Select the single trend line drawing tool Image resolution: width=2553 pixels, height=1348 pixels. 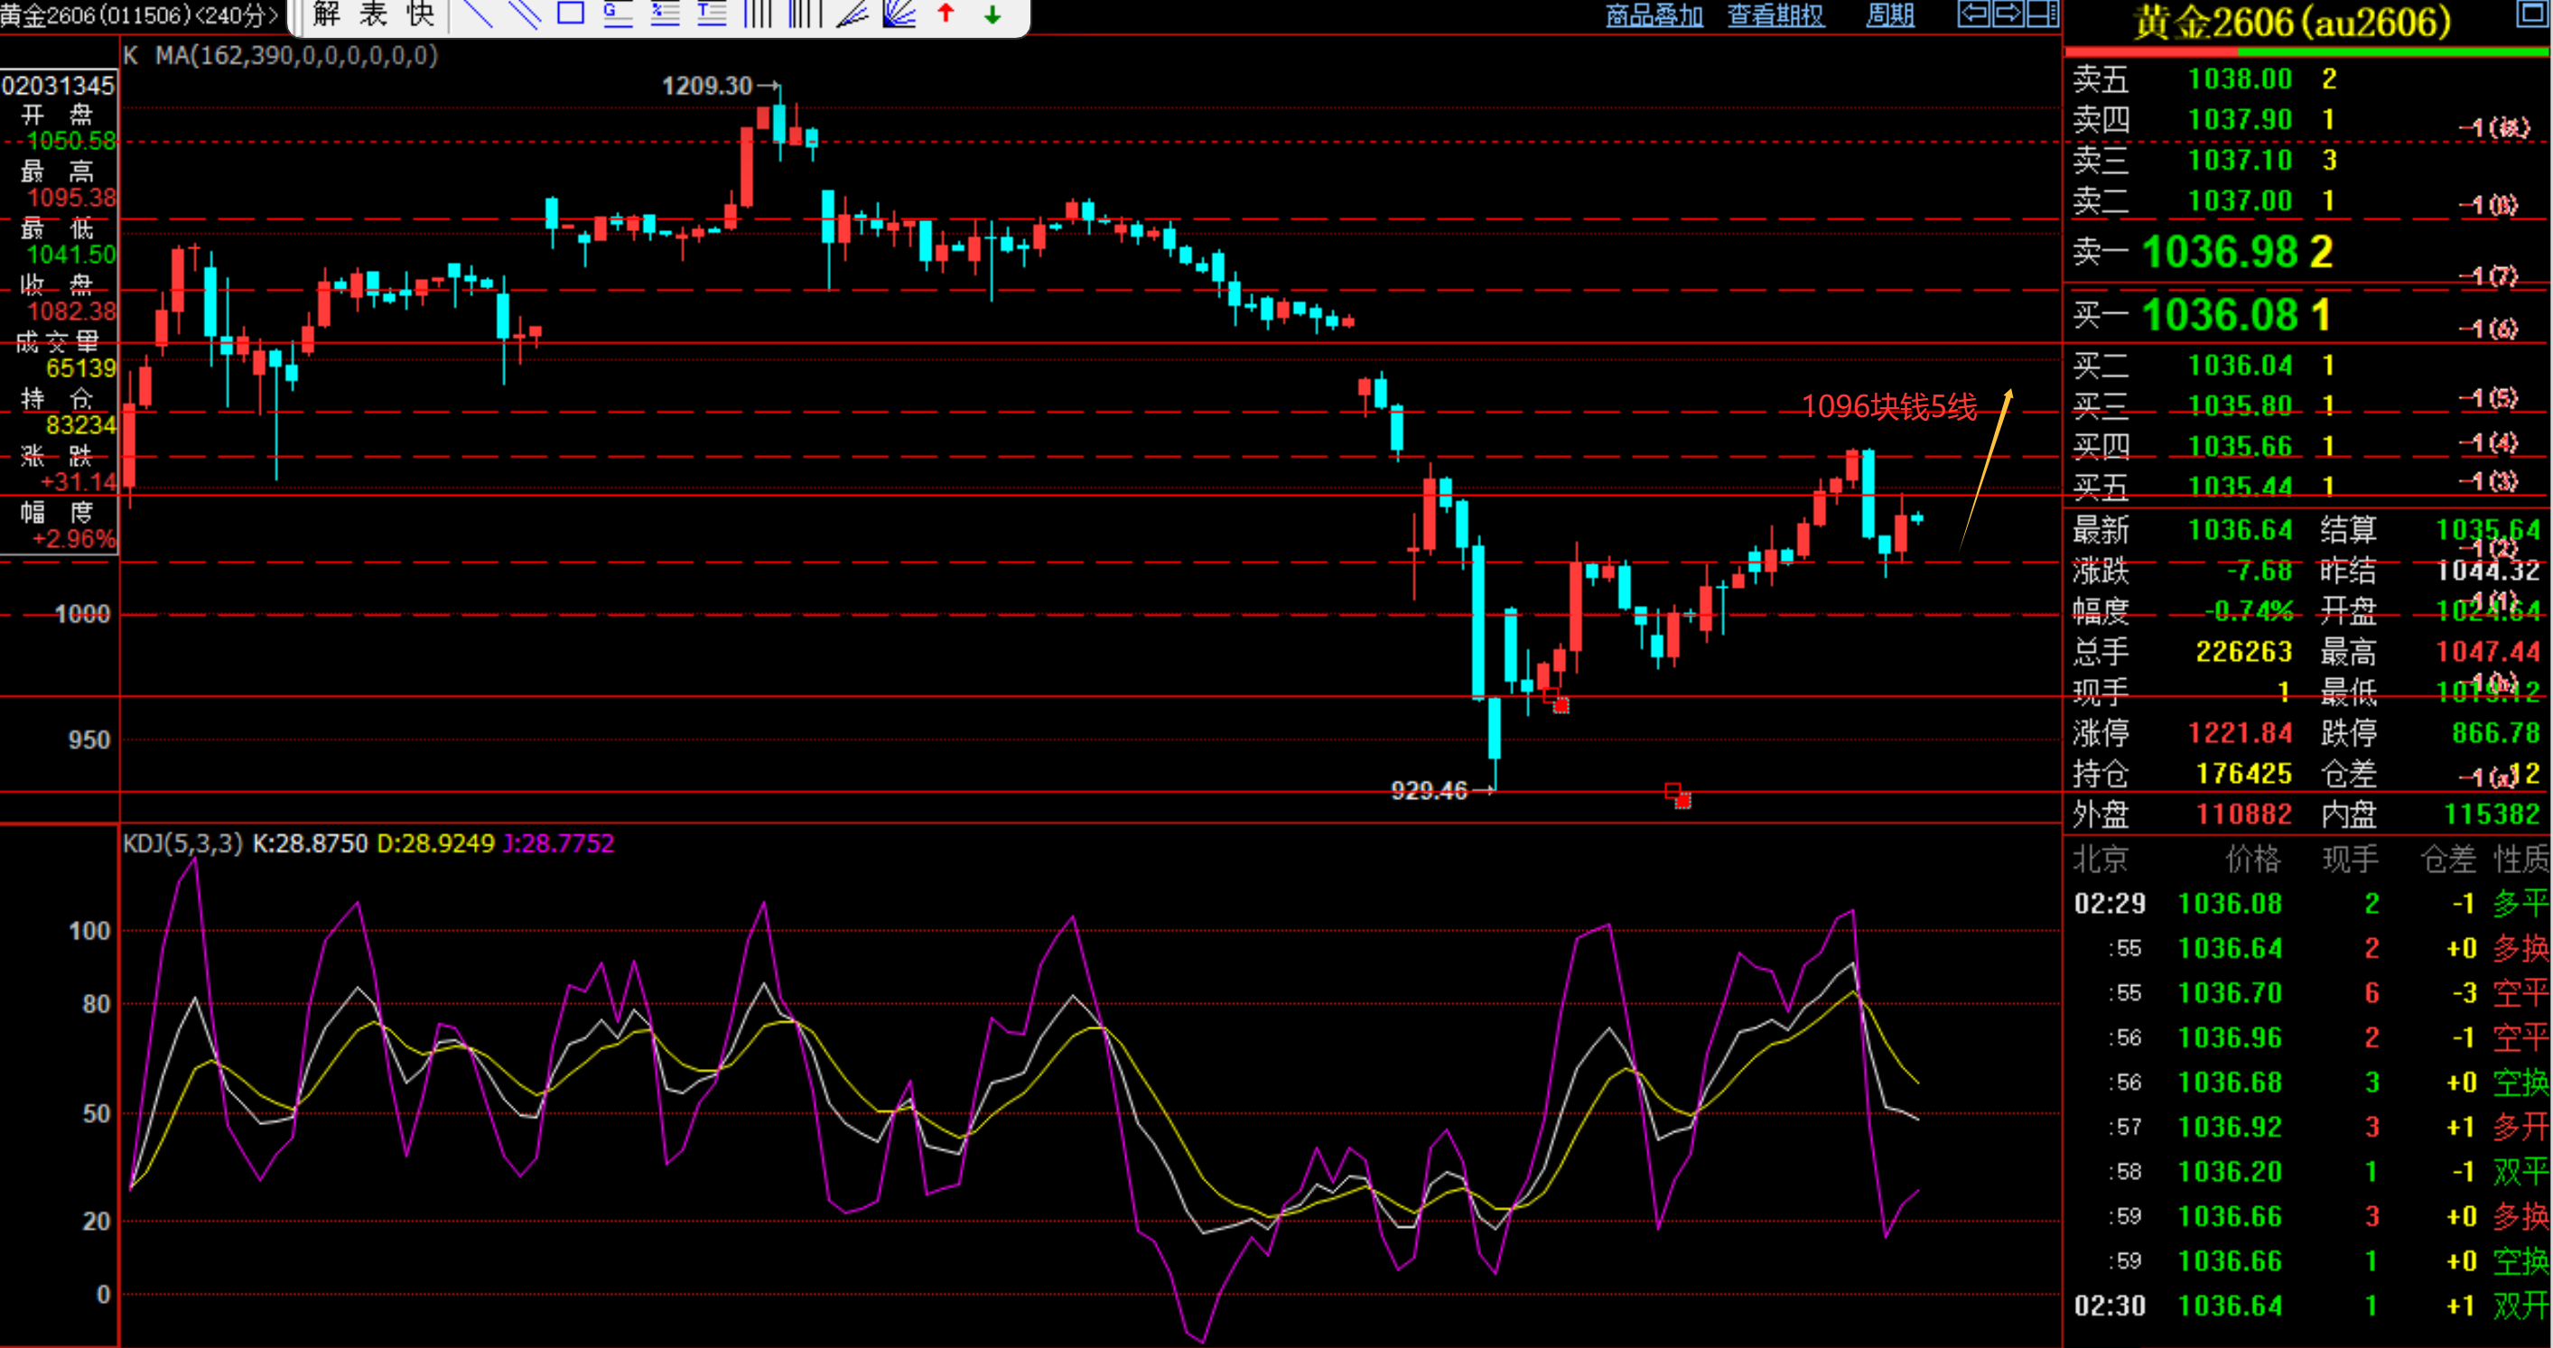(x=478, y=14)
